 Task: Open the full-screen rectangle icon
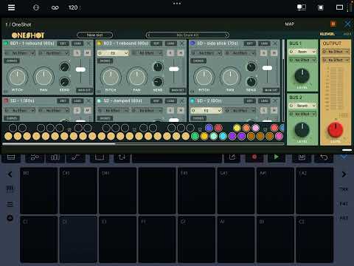click(339, 7)
